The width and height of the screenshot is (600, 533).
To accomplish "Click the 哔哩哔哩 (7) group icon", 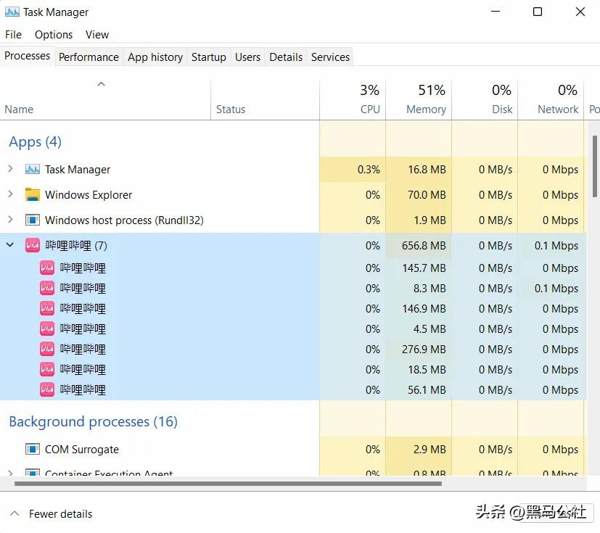I will point(33,246).
